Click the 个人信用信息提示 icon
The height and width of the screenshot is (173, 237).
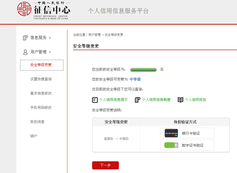pos(95,100)
